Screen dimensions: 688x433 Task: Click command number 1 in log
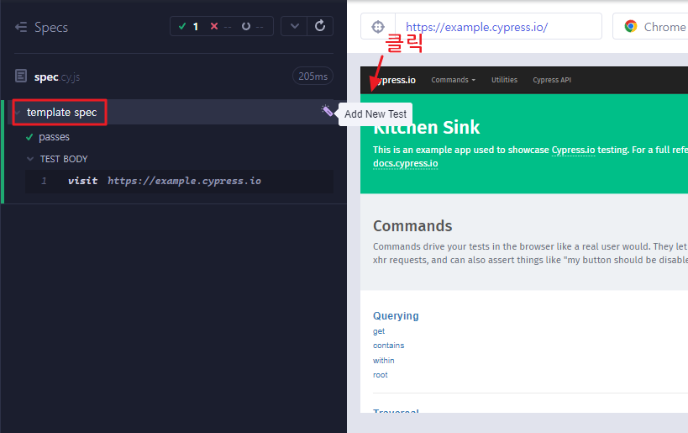(x=44, y=181)
